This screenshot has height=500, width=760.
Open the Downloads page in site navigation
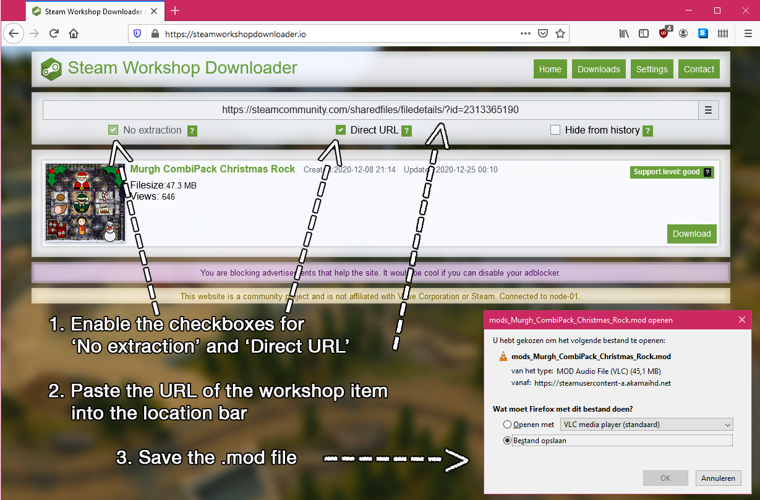click(598, 69)
